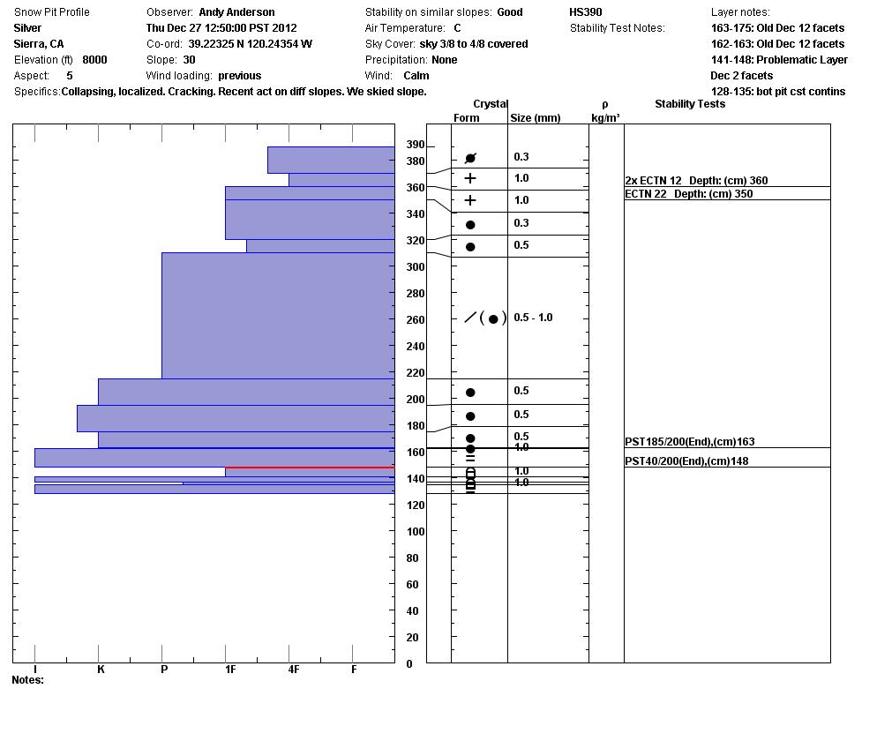Select the red problematic layer line
The image size is (877, 741).
309,468
